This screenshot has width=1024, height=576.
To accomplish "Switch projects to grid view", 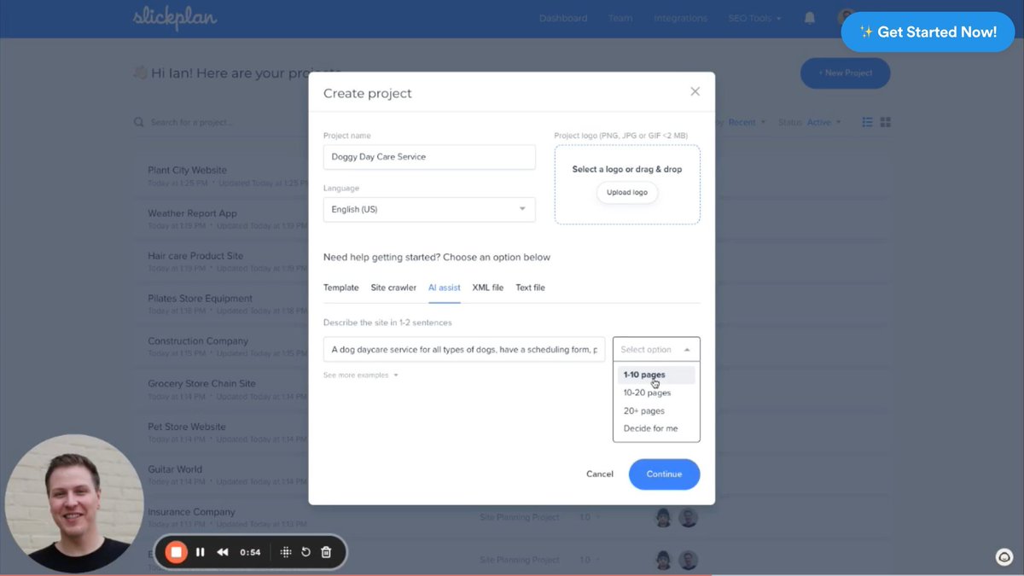I will [x=886, y=121].
